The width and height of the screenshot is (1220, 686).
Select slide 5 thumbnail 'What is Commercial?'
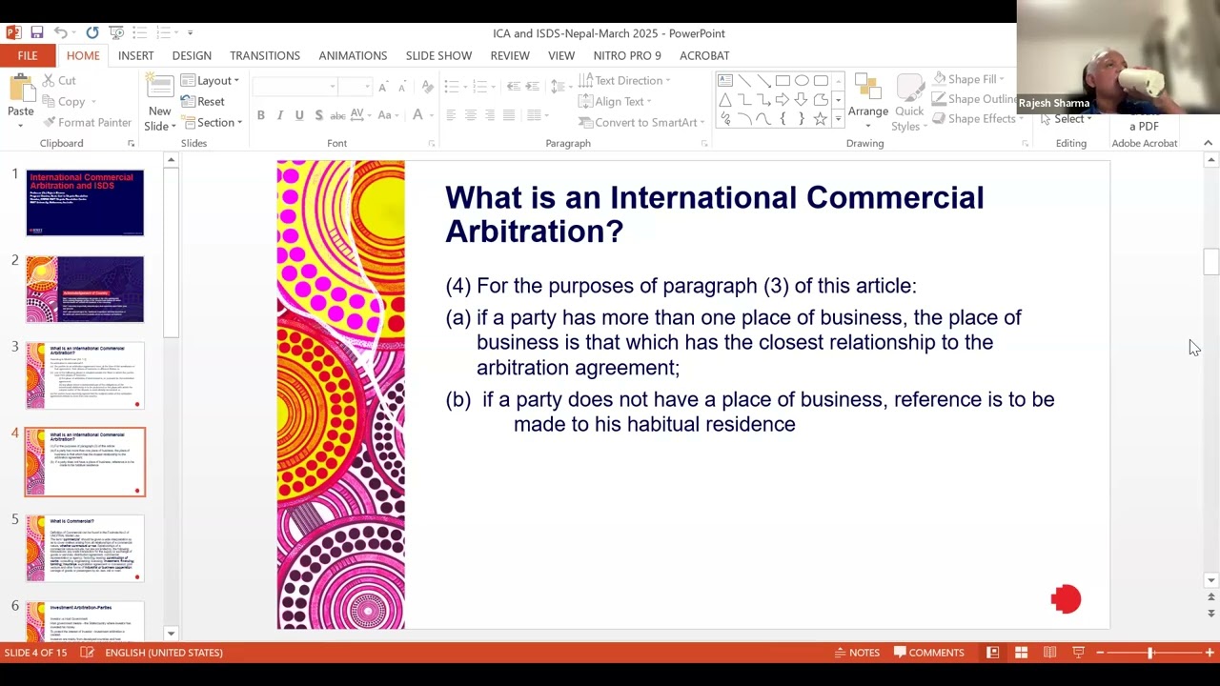tap(85, 549)
